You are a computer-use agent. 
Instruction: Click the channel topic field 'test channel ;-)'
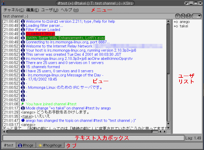click(x=88, y=16)
